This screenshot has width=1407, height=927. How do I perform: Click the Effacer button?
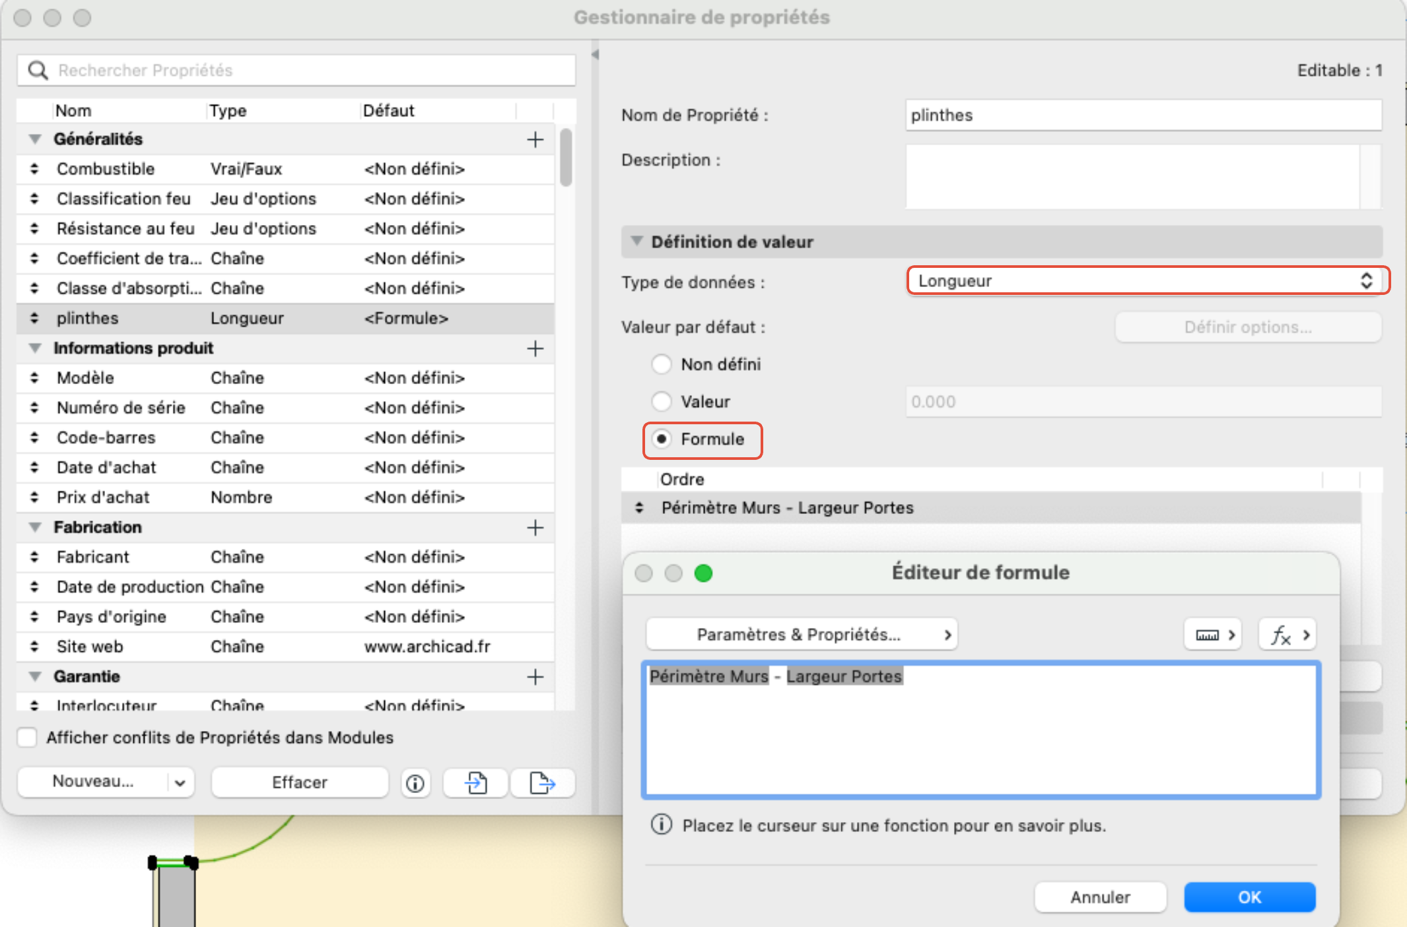coord(300,783)
